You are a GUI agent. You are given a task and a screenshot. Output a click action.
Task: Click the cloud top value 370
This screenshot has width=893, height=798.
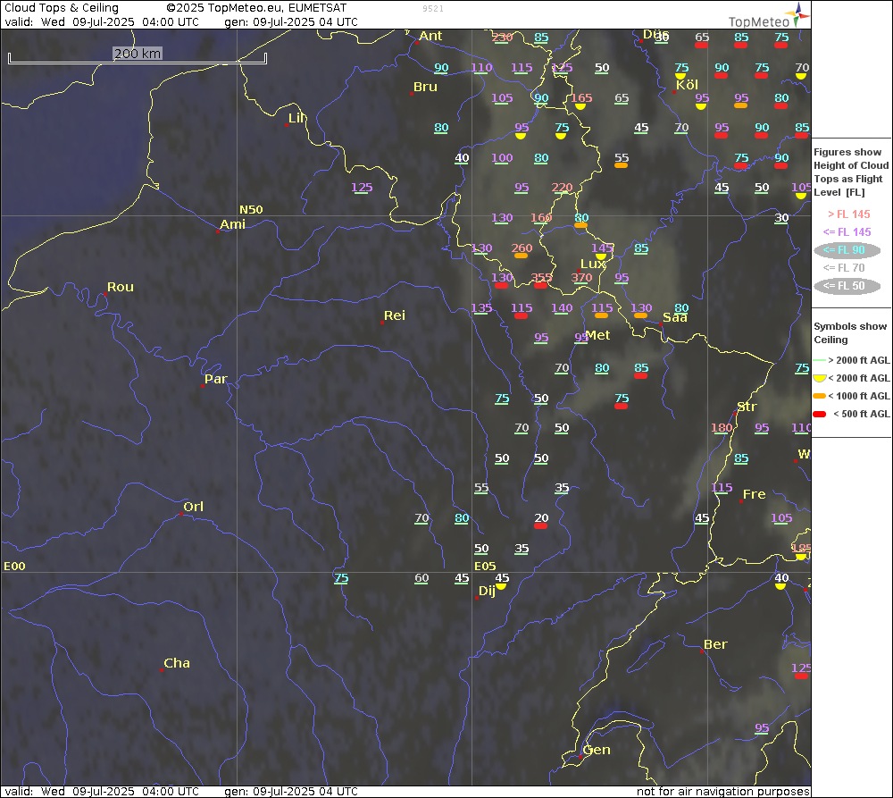point(581,278)
